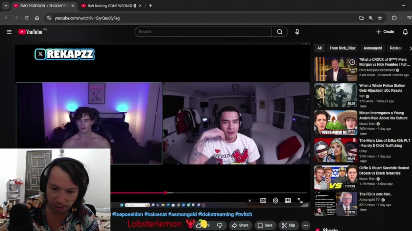Visit Asmongold TV channel name
Image resolution: width=412 pixels, height=231 pixels.
369,200
